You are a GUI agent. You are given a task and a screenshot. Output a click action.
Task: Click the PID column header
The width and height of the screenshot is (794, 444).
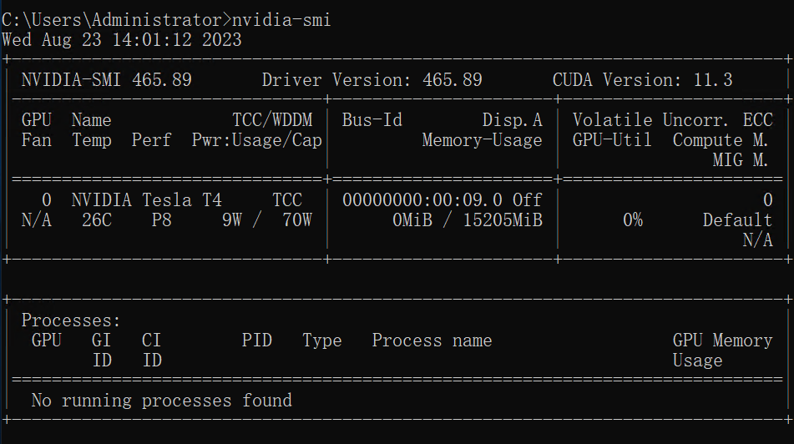[257, 341]
